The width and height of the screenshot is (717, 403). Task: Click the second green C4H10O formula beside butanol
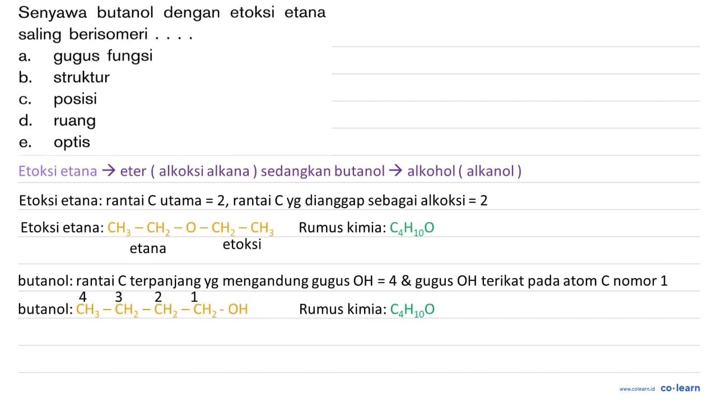[x=412, y=310]
